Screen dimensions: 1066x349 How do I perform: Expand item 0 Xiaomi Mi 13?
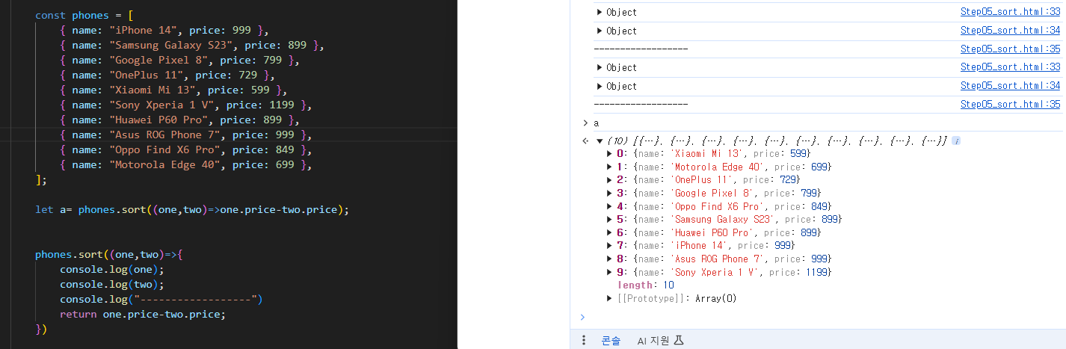pyautogui.click(x=611, y=152)
